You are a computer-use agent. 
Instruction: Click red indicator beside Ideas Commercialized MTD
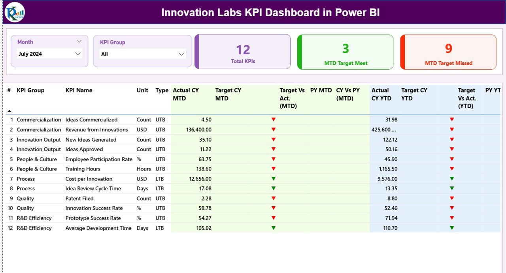[273, 119]
